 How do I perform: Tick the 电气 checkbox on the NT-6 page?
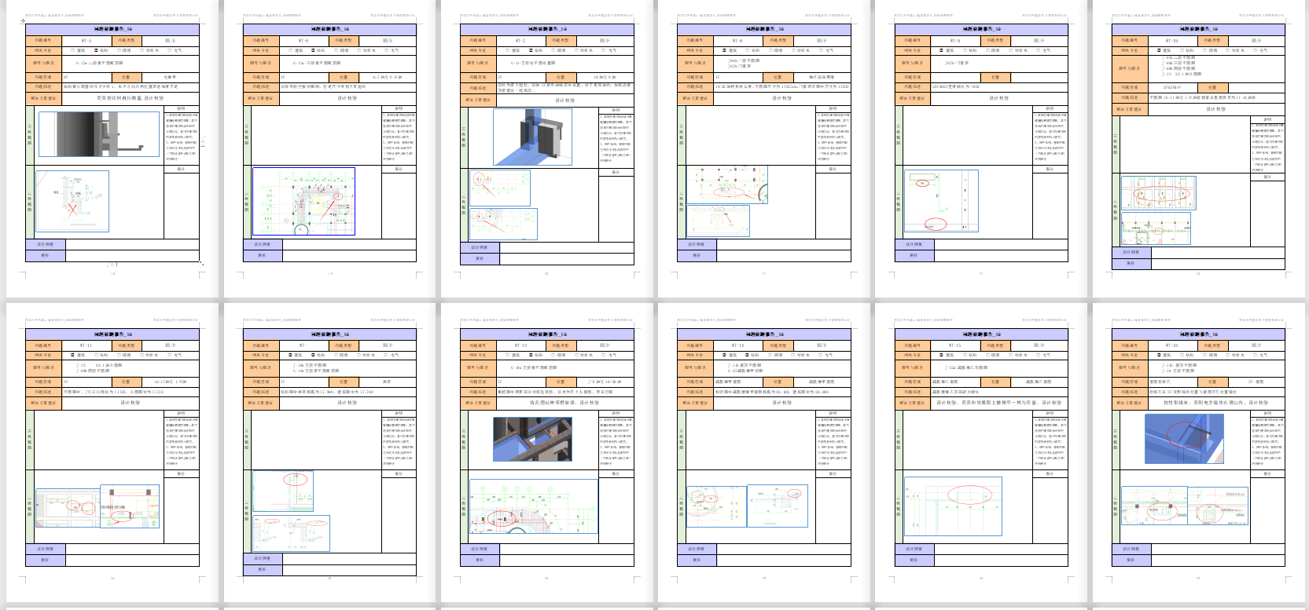[385, 50]
